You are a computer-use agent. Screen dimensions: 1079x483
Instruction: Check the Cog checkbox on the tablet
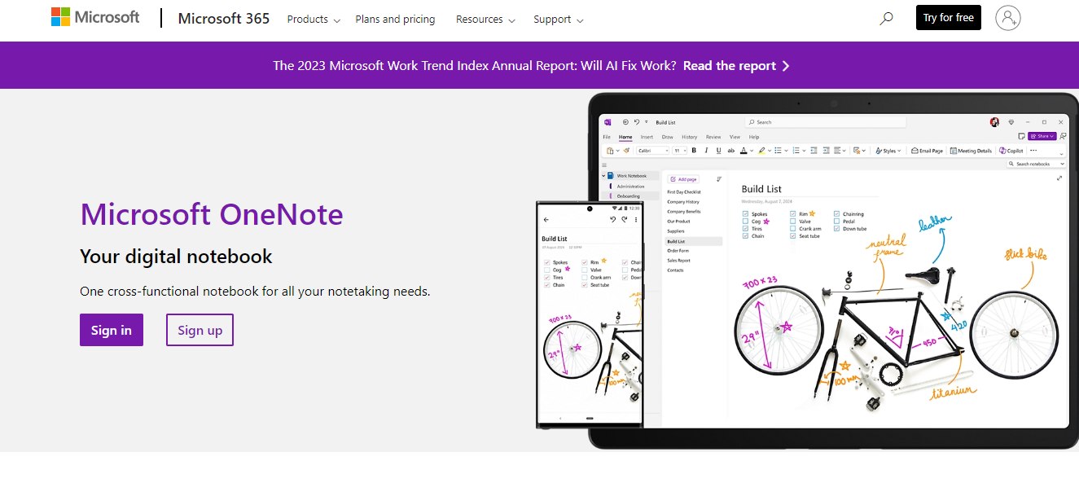point(746,222)
